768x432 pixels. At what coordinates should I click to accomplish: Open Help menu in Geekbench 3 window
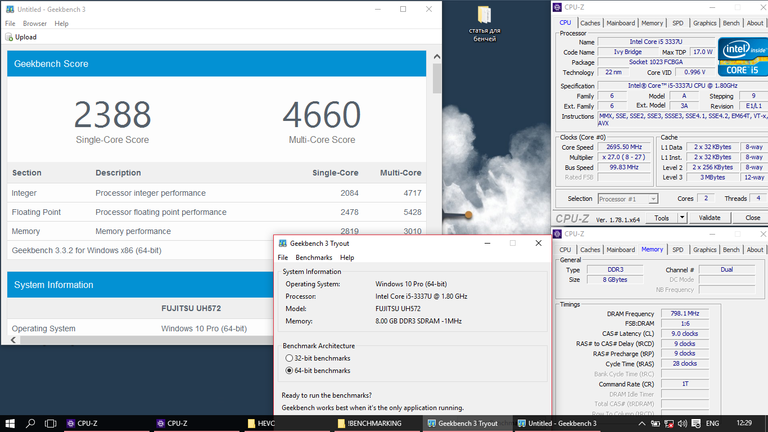click(x=61, y=24)
